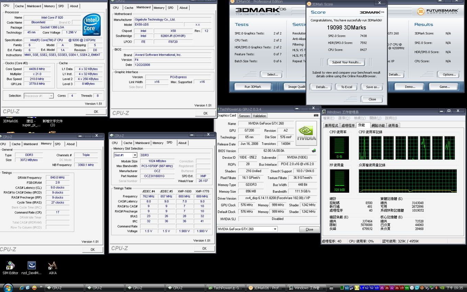The image size is (467, 292).
Task: Click the GPU-Z driver version nv4_disp field
Action: (277, 198)
